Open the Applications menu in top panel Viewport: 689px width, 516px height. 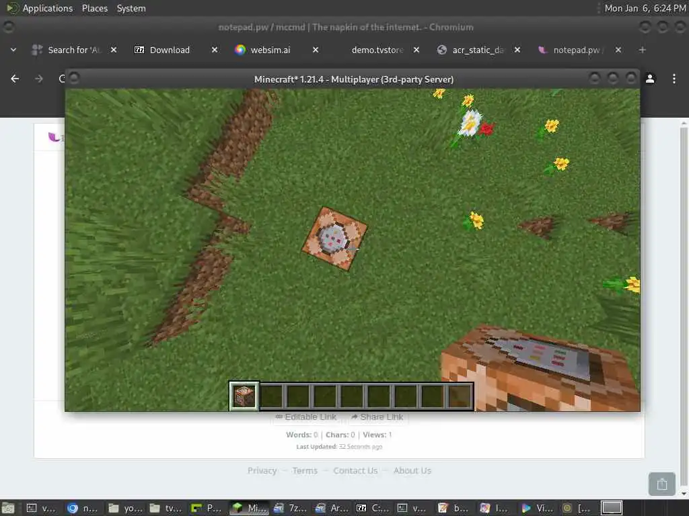[x=40, y=8]
